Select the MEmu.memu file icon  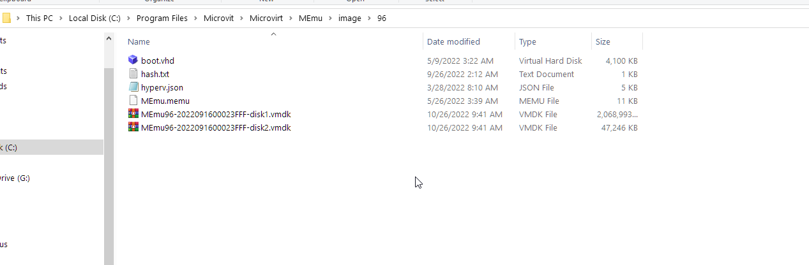[133, 101]
